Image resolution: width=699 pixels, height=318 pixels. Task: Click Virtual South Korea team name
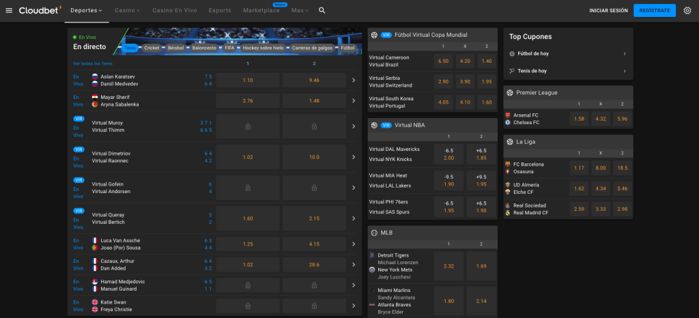[x=391, y=98]
